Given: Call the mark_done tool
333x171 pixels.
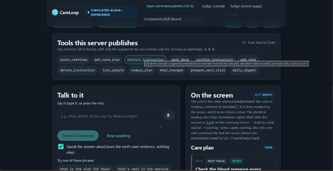Looking at the screenshot, I should click(x=180, y=59).
